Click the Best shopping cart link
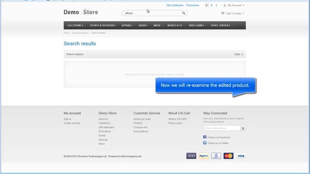This screenshot has height=174, width=310. 131,156
